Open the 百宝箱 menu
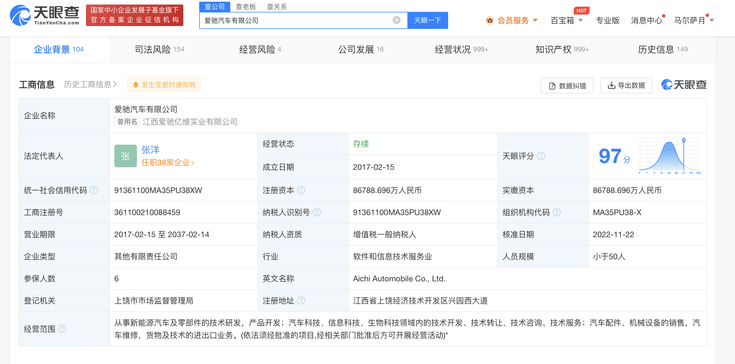This screenshot has height=364, width=735. coord(566,20)
